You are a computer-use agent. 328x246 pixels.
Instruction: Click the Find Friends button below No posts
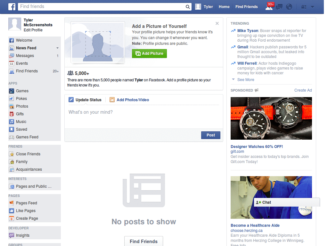click(143, 242)
